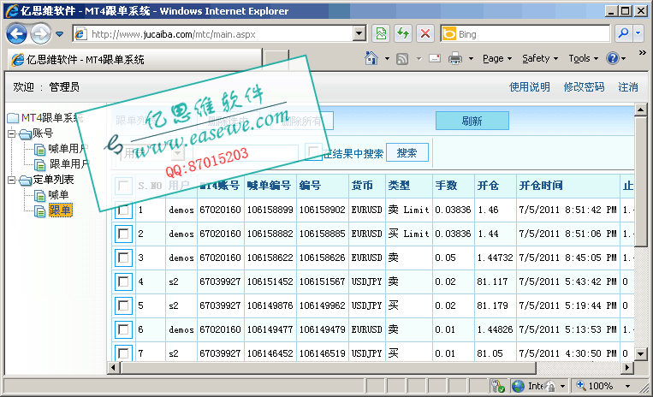
Task: Click opening price 1.44732 cell
Action: [495, 258]
